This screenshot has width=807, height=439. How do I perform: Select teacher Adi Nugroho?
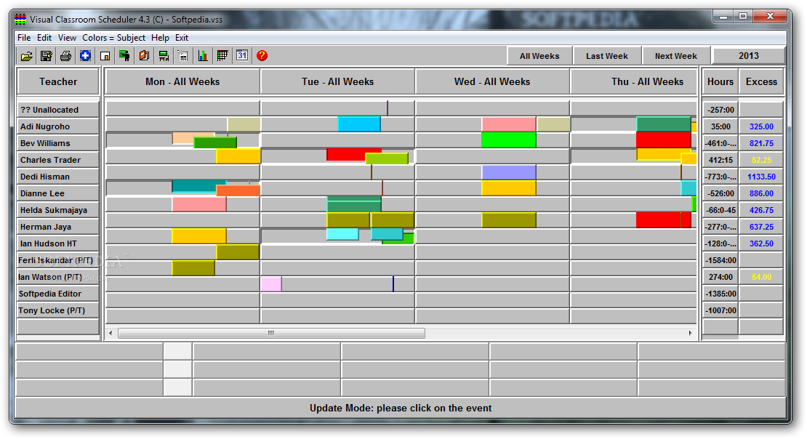58,126
